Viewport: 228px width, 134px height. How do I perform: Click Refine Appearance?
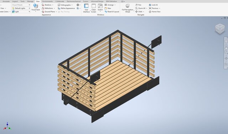[66, 8]
